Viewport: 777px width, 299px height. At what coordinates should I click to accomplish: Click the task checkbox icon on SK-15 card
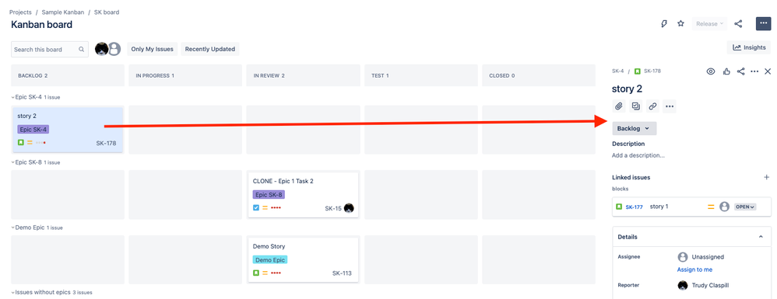(256, 207)
